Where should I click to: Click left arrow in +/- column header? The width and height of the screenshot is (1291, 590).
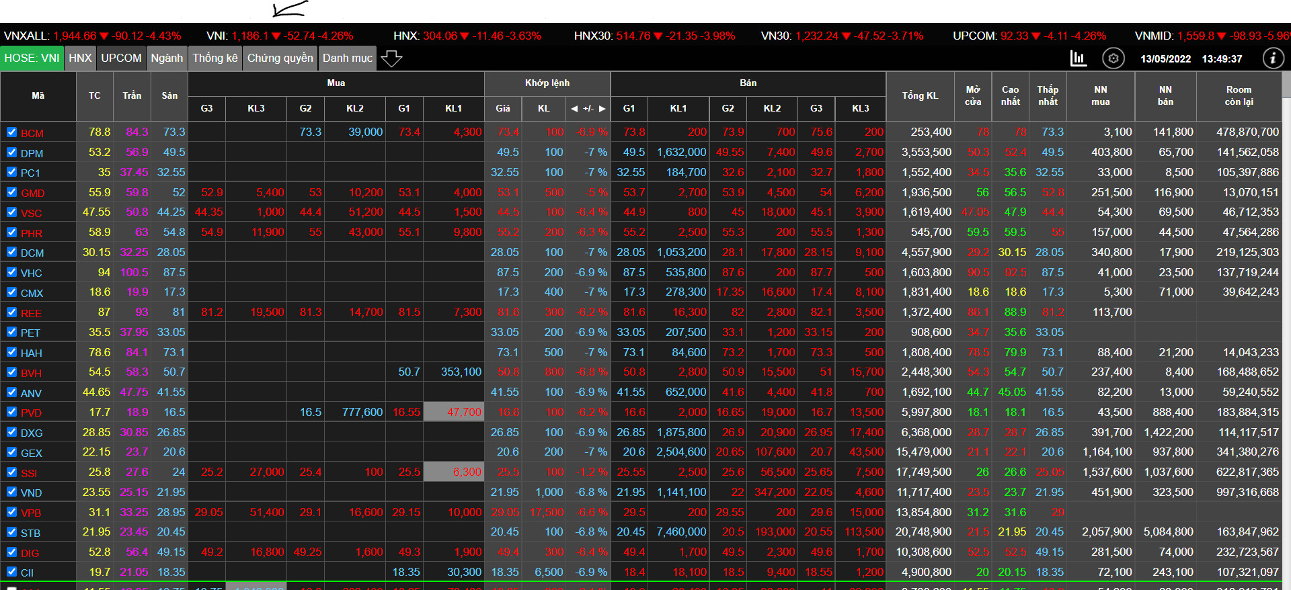click(x=574, y=108)
